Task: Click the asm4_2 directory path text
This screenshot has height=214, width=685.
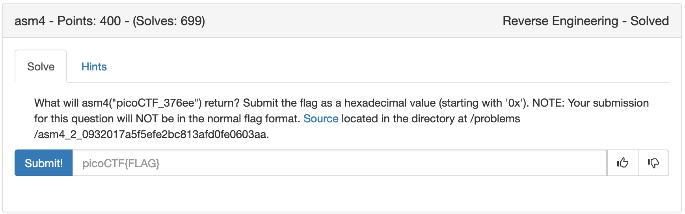Action: [x=151, y=135]
